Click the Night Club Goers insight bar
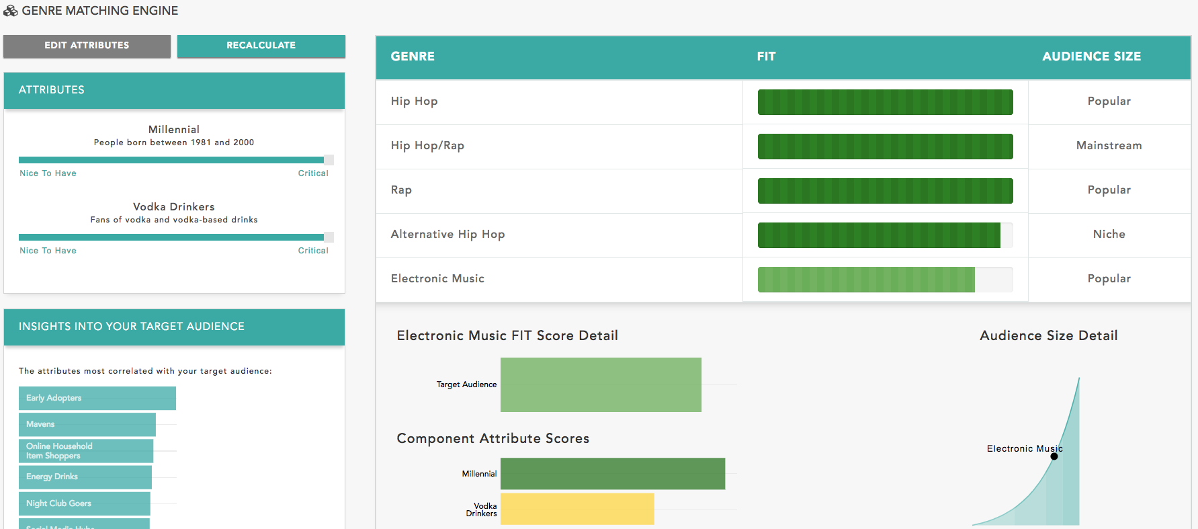Viewport: 1198px width, 529px height. pos(85,503)
